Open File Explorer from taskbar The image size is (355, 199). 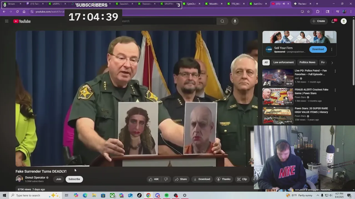[94, 195]
